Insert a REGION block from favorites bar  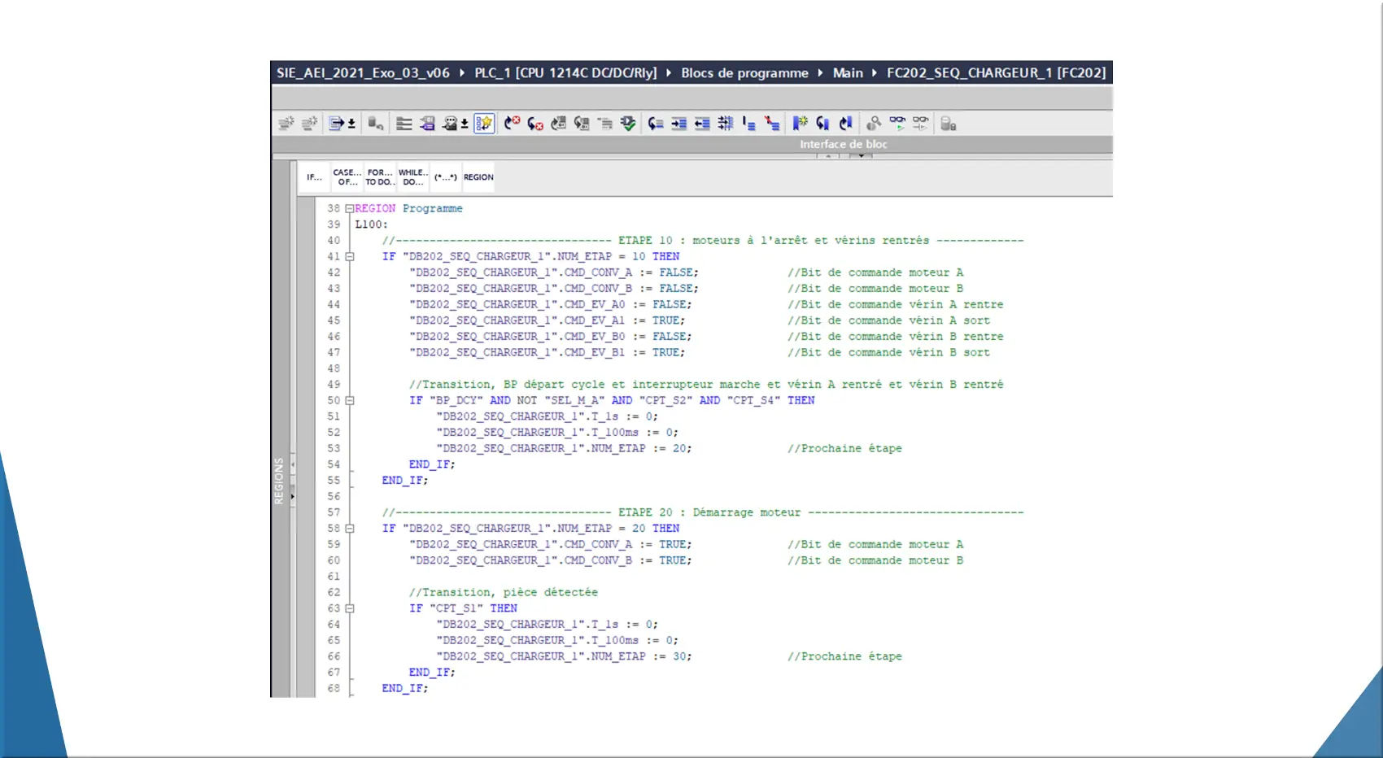(x=478, y=177)
